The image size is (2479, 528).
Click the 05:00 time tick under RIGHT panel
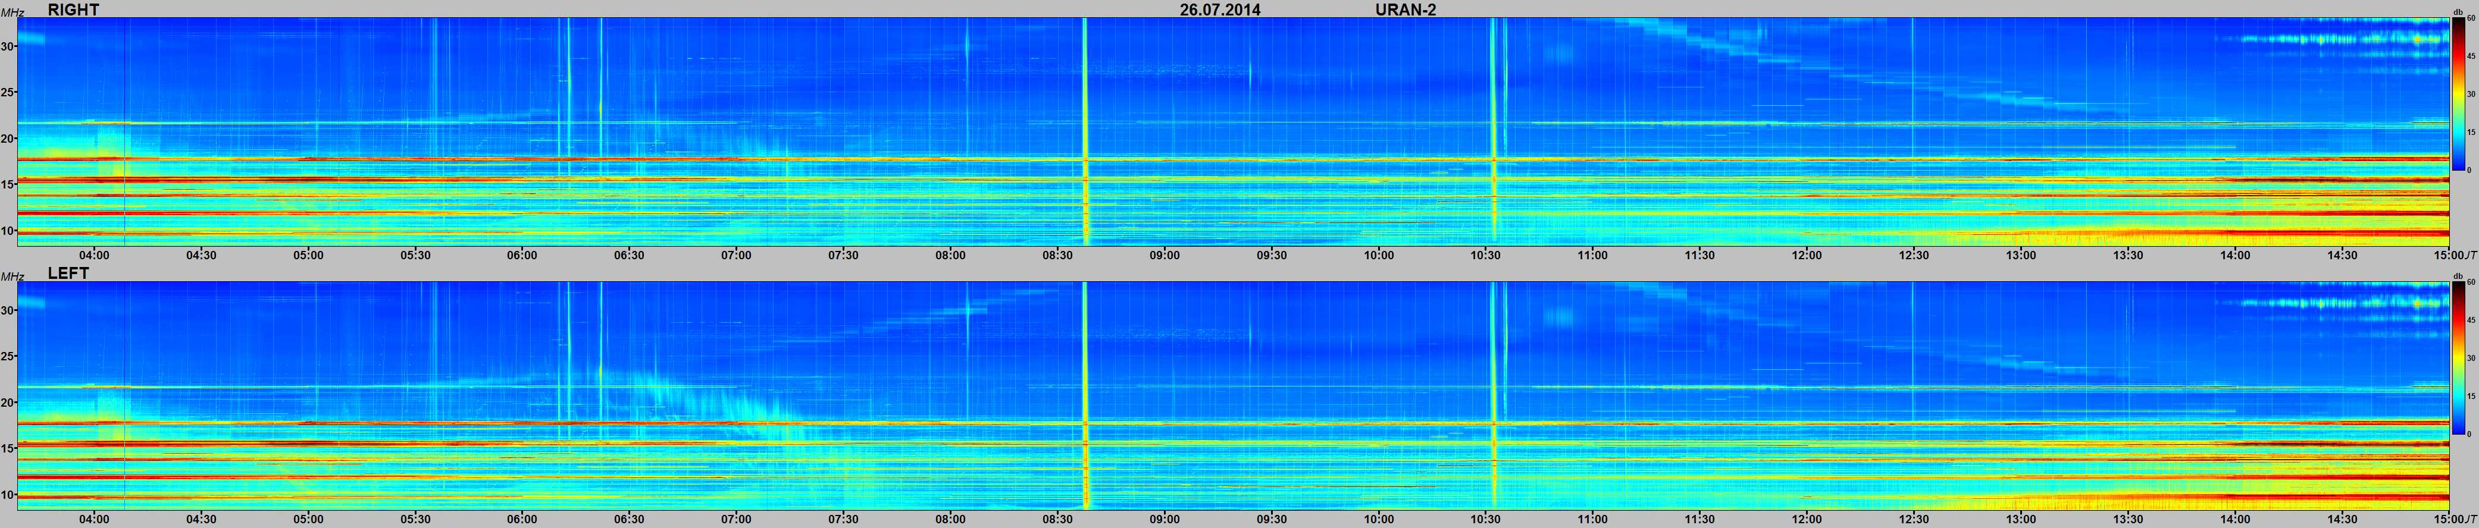(x=308, y=255)
